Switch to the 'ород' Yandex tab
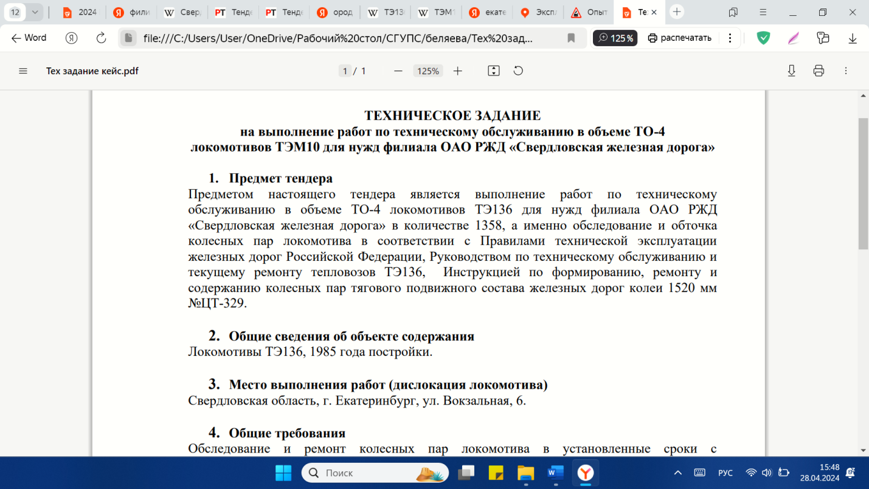 [335, 12]
